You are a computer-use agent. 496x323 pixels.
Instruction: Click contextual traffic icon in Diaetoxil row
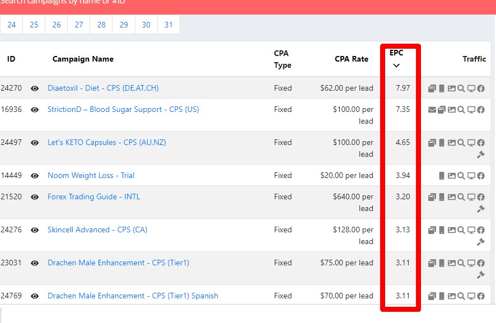[432, 88]
